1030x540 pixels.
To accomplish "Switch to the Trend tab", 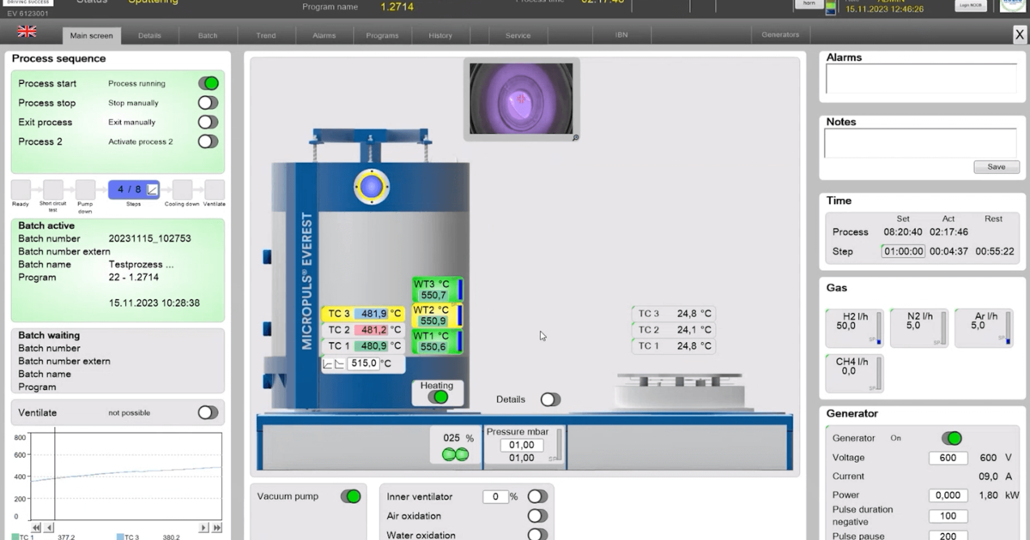I will coord(266,35).
